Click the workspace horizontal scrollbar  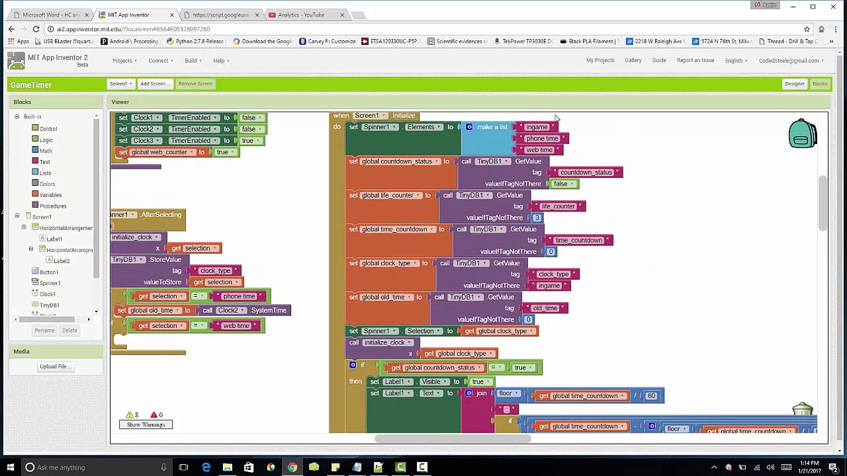453,438
